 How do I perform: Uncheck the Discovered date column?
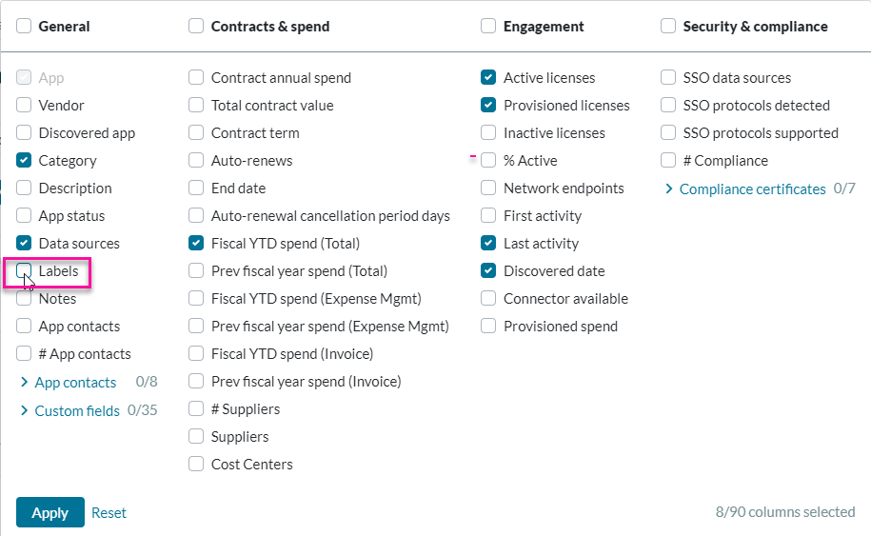pos(488,271)
